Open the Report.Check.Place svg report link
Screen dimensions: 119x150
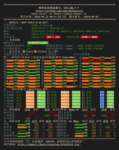tap(48, 144)
